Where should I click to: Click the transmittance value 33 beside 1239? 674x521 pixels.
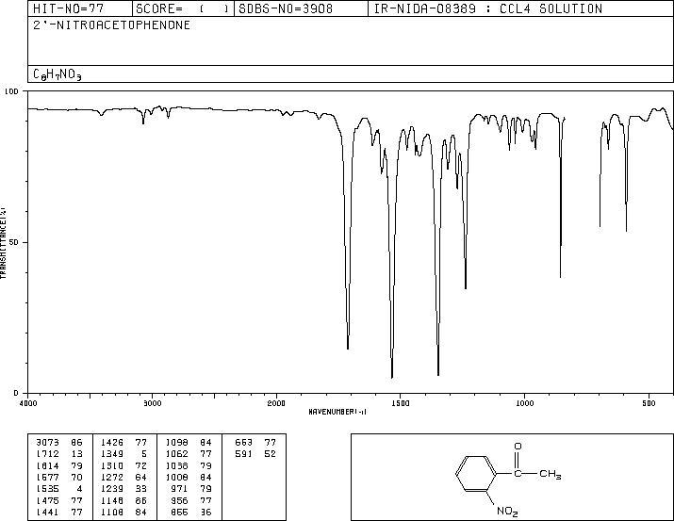(x=141, y=489)
